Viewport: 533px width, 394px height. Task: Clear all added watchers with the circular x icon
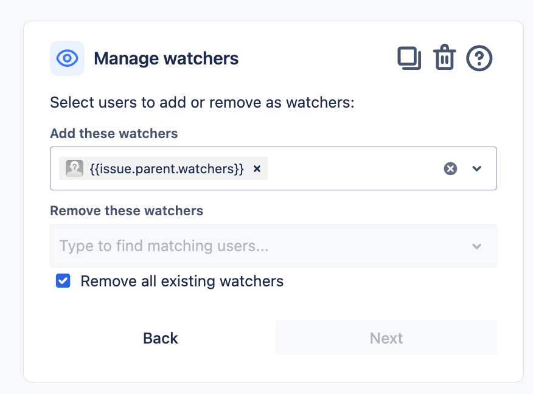450,168
